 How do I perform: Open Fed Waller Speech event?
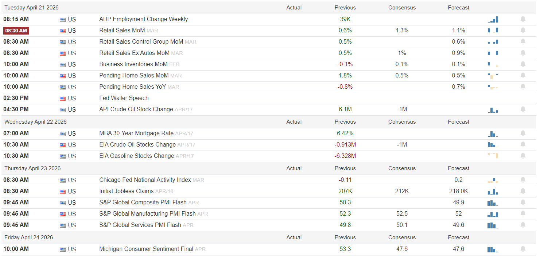click(124, 98)
